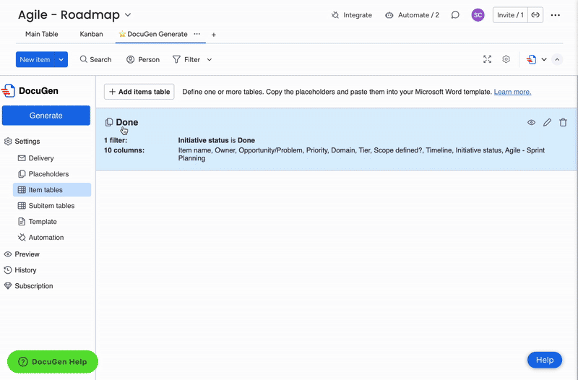Viewport: 578px width, 380px height.
Task: Expand the New item dropdown arrow
Action: [x=61, y=59]
